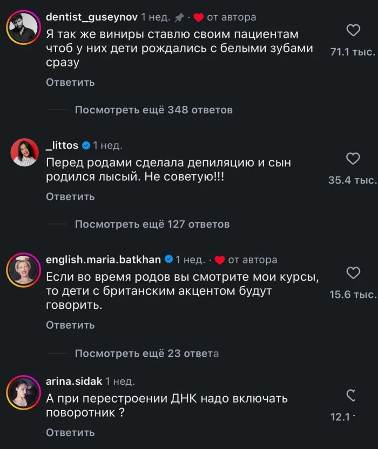The width and height of the screenshot is (378, 449).
Task: View the 23 replies under english.maria.batkhan
Action: pyautogui.click(x=148, y=352)
